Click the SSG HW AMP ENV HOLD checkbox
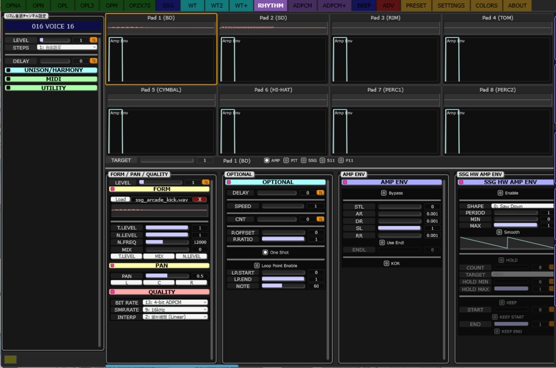The width and height of the screenshot is (556, 368). 501,260
